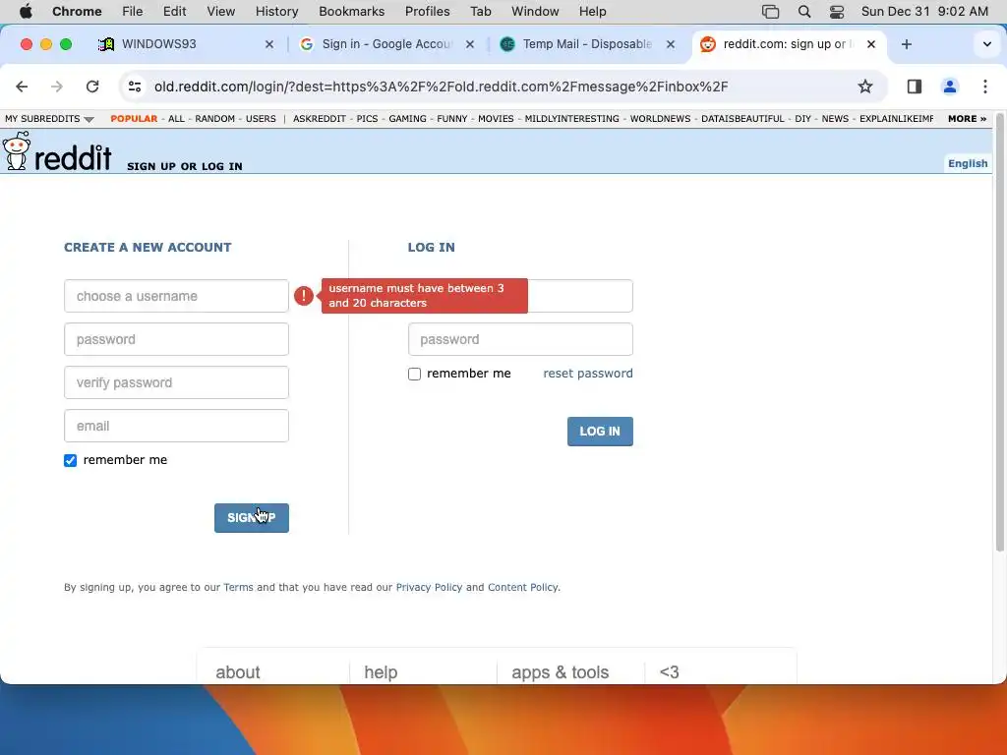Open the Bookmarks menu
This screenshot has height=755, width=1007.
pos(351,11)
